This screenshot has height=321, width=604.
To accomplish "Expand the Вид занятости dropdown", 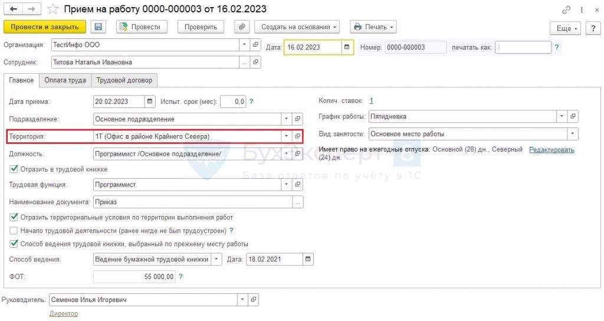I will coord(572,134).
